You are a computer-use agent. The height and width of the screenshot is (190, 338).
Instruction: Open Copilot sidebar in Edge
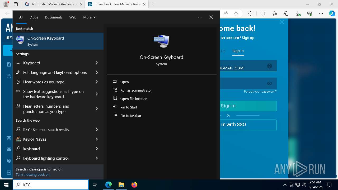[332, 13]
